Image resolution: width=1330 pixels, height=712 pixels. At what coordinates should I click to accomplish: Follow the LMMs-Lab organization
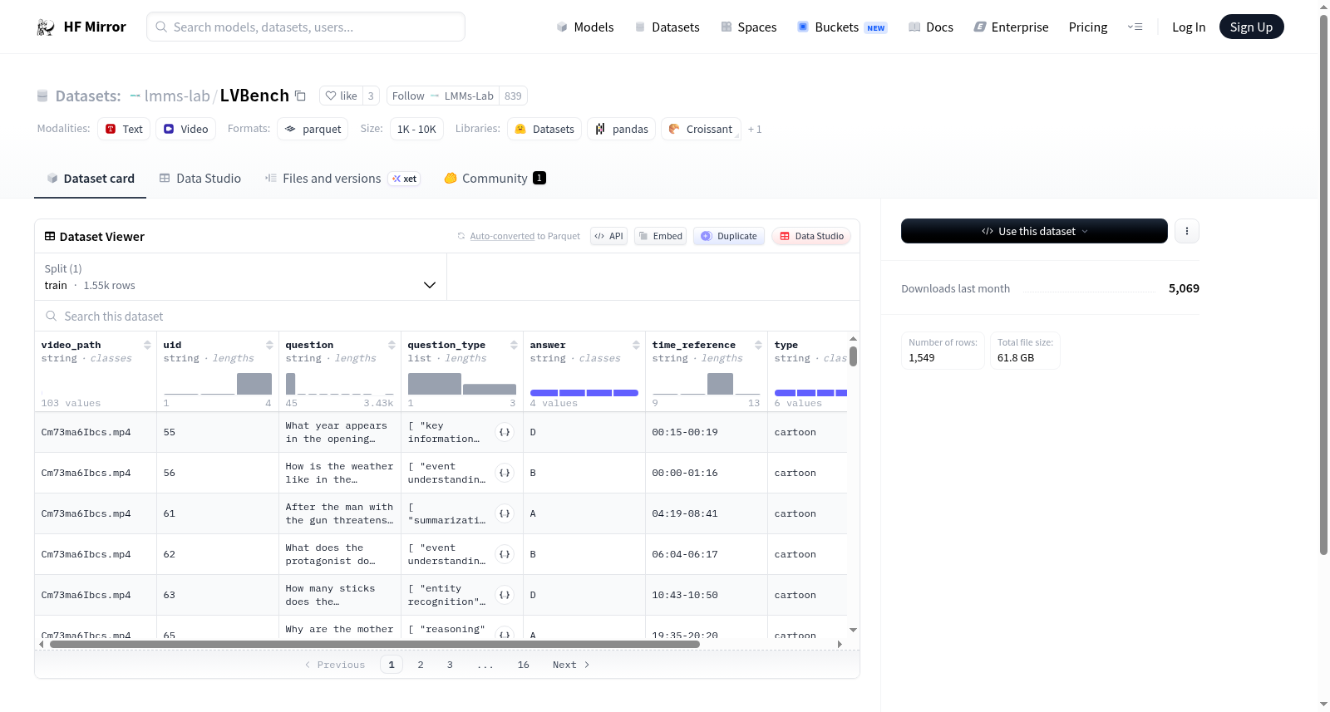(443, 96)
